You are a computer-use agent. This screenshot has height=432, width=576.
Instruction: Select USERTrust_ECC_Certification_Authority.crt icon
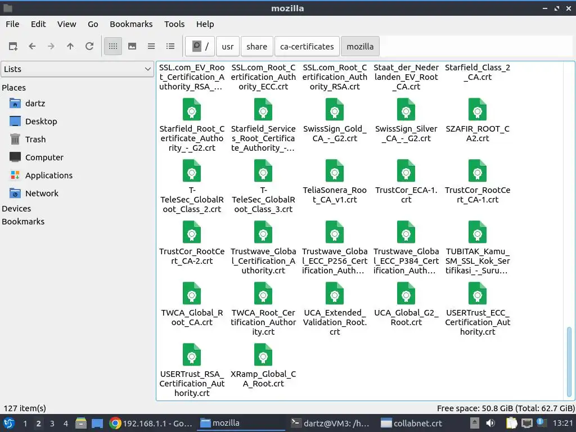478,294
